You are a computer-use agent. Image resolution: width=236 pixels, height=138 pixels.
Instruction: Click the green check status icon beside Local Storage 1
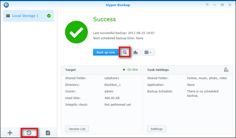click(49, 16)
